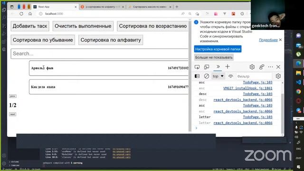Close the React App tab
The width and height of the screenshot is (304, 171).
point(76,7)
